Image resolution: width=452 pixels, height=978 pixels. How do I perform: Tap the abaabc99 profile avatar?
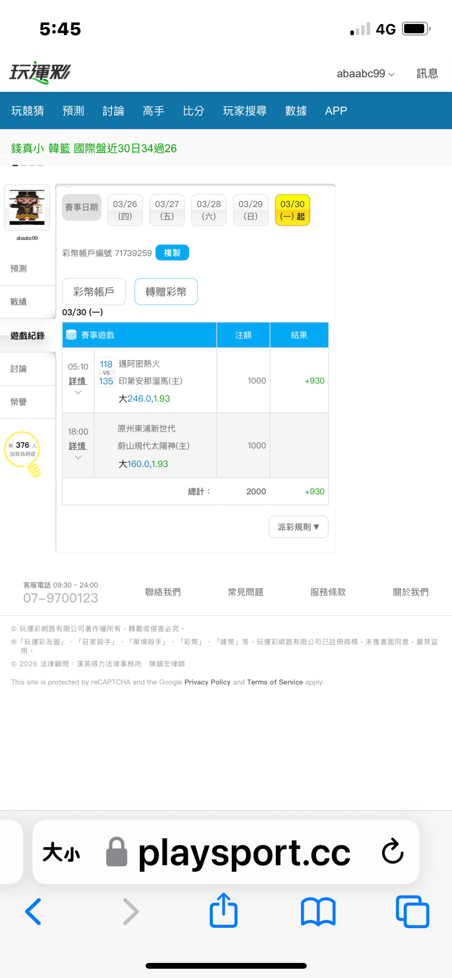[27, 207]
